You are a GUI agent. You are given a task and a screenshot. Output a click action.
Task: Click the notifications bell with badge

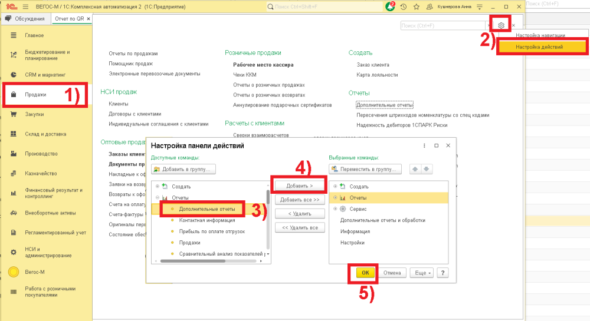pyautogui.click(x=390, y=7)
